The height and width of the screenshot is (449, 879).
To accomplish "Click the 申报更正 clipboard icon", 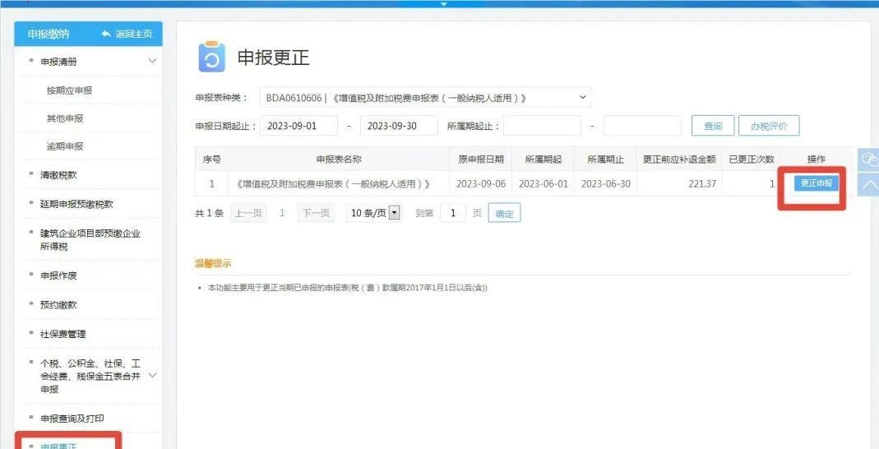I will (x=211, y=57).
